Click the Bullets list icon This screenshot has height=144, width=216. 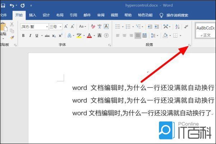click(x=118, y=27)
